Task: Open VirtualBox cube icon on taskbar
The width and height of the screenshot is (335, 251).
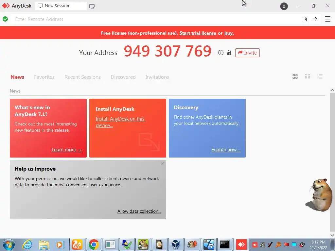Action: [x=175, y=244]
